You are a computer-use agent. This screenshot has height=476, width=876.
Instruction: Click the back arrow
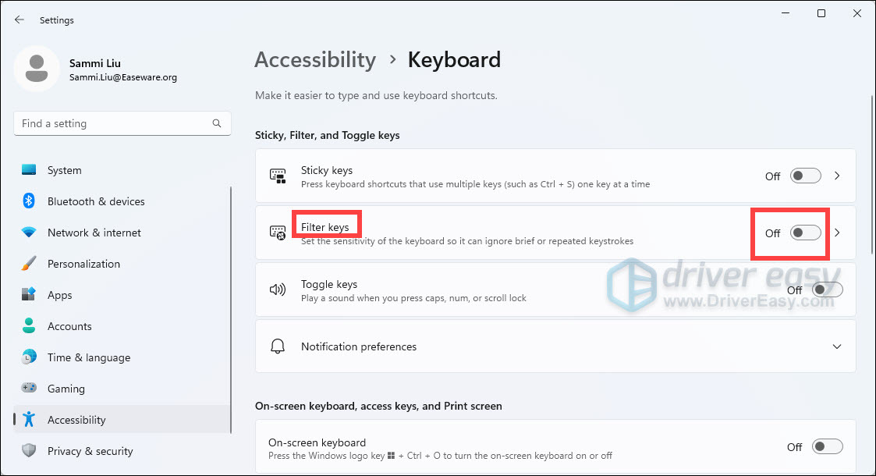(19, 20)
